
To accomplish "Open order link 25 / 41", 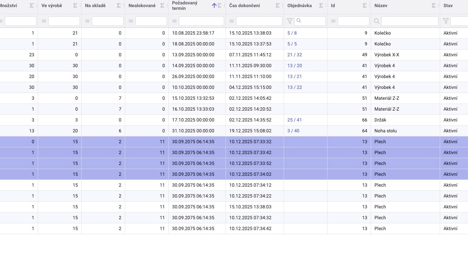I will 294,120.
